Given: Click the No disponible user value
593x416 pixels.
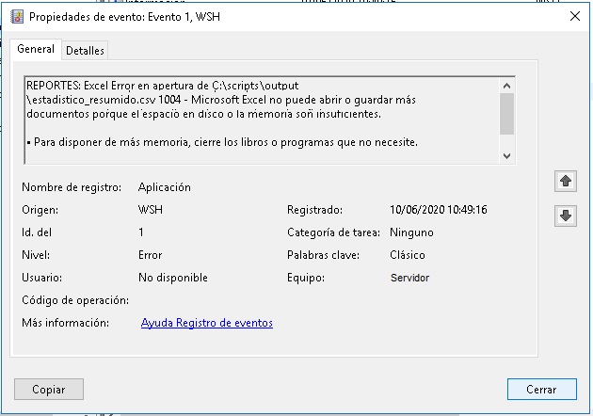Looking at the screenshot, I should (172, 278).
